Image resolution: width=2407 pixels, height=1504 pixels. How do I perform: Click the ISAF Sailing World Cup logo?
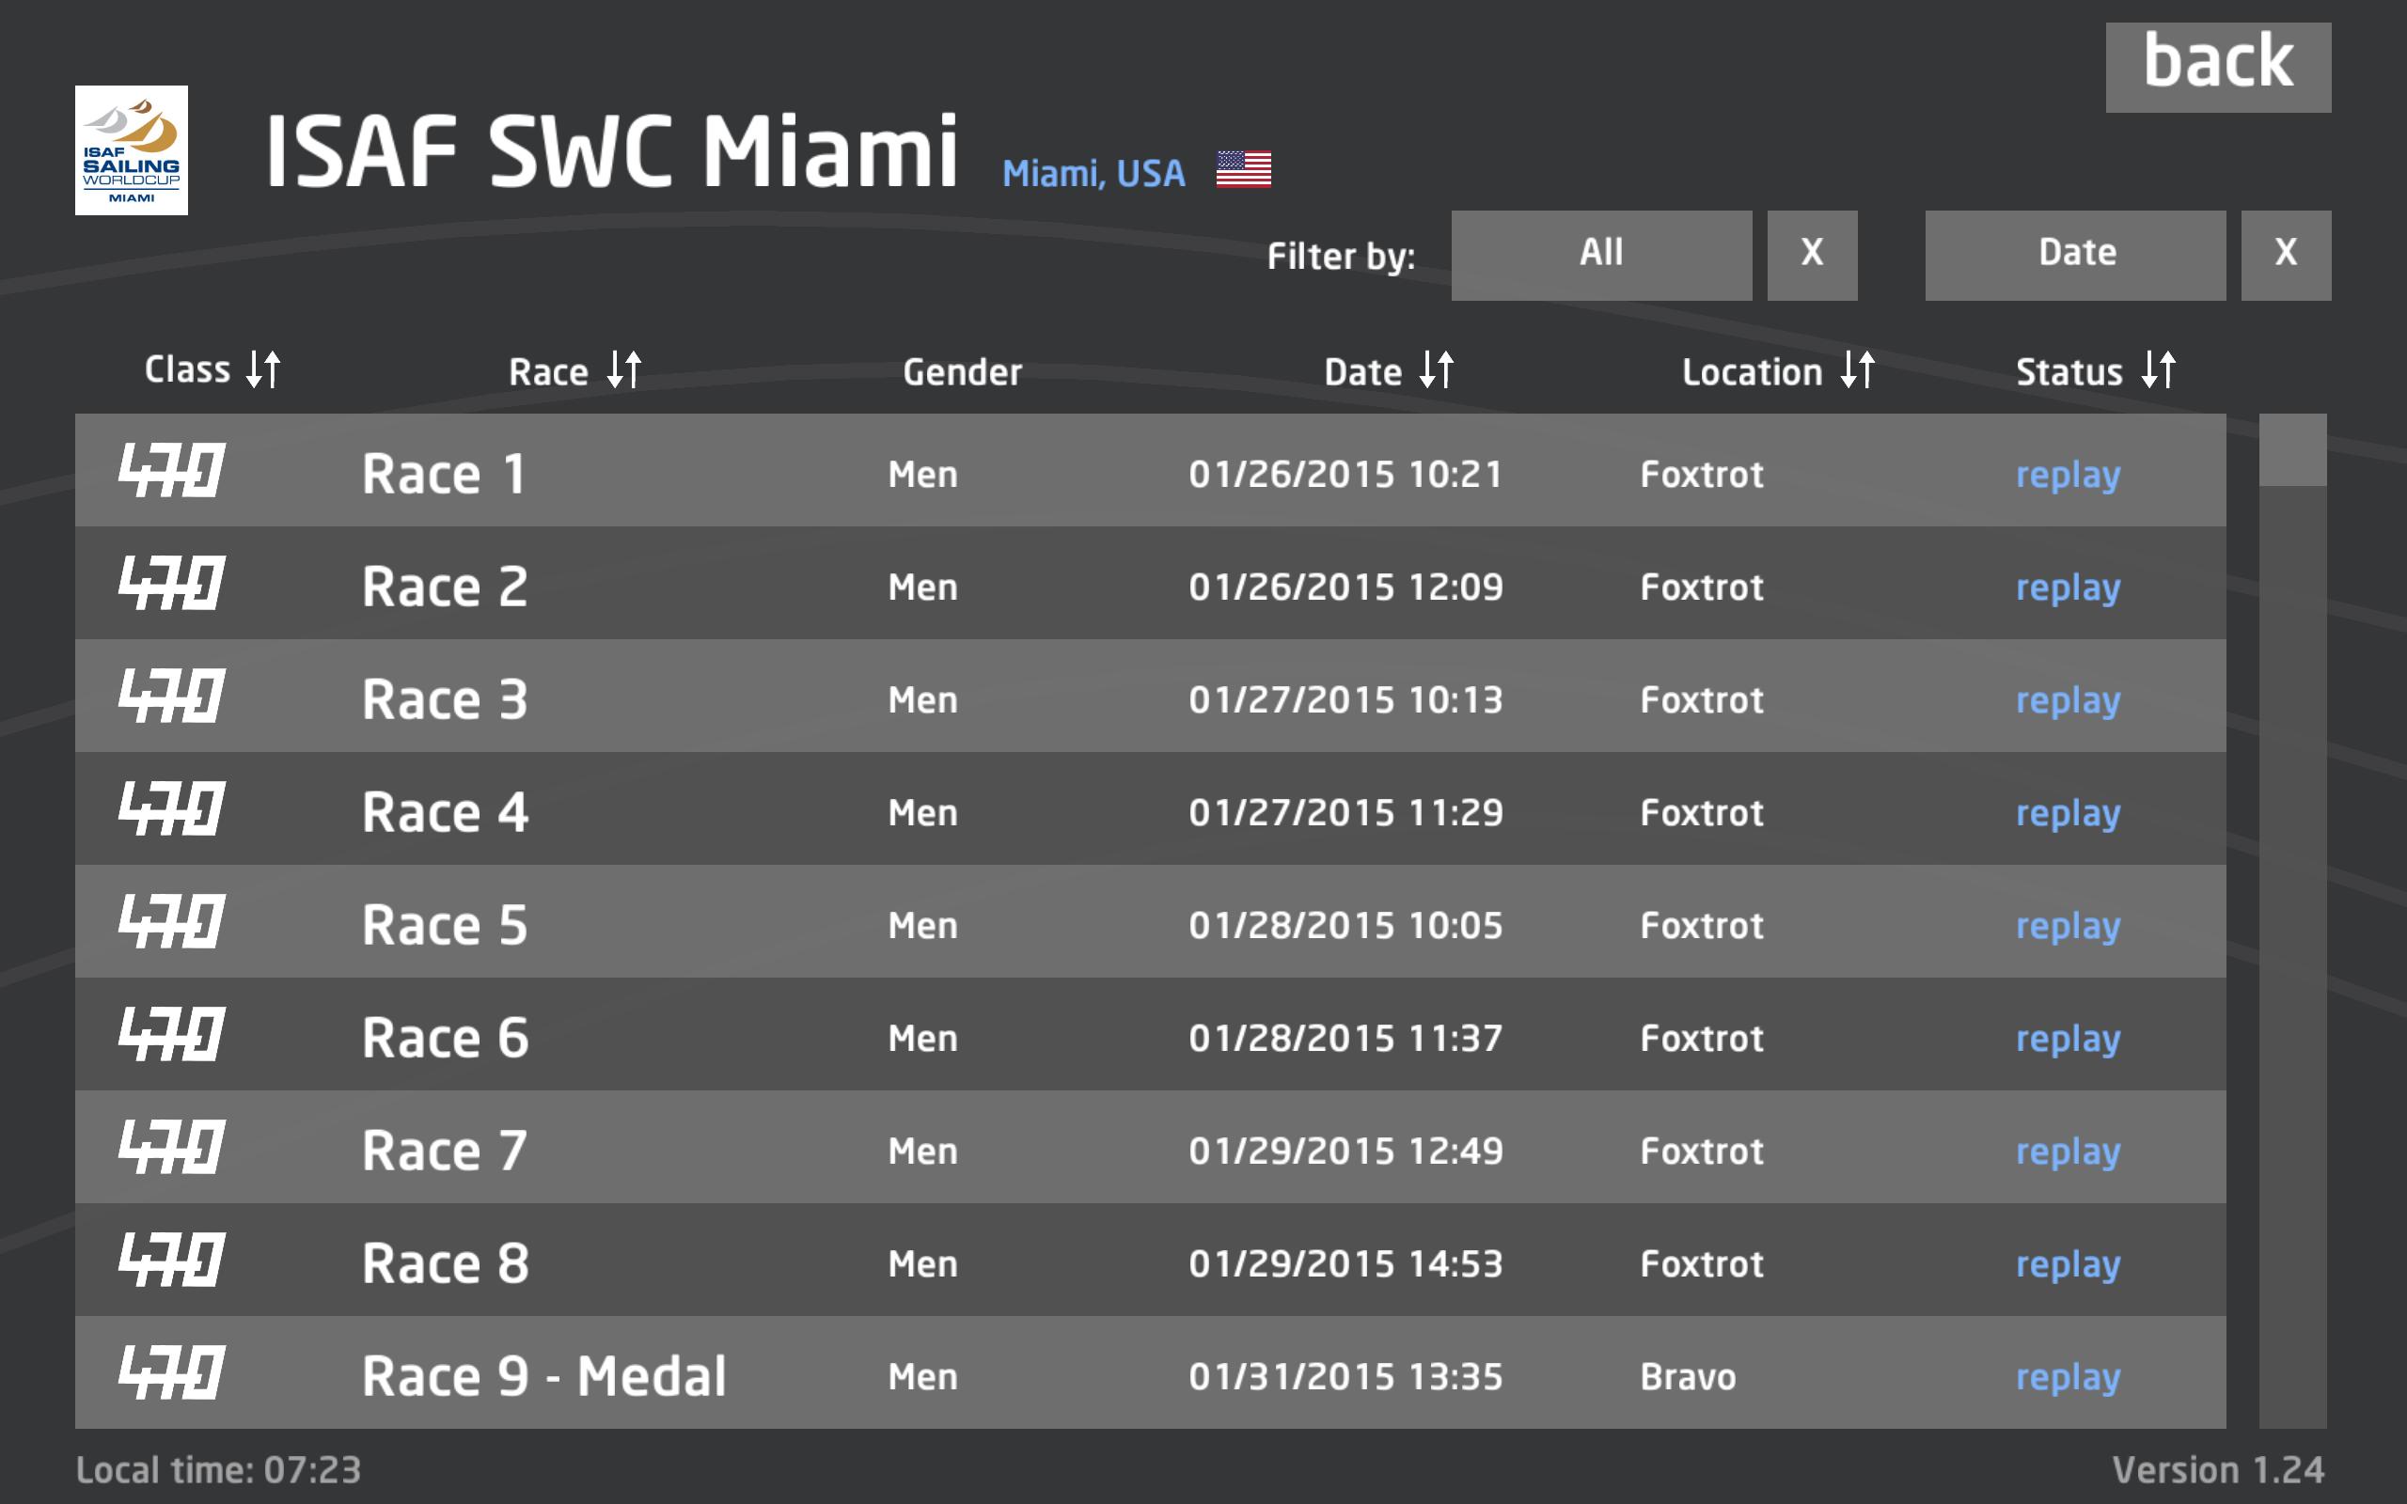pyautogui.click(x=132, y=150)
